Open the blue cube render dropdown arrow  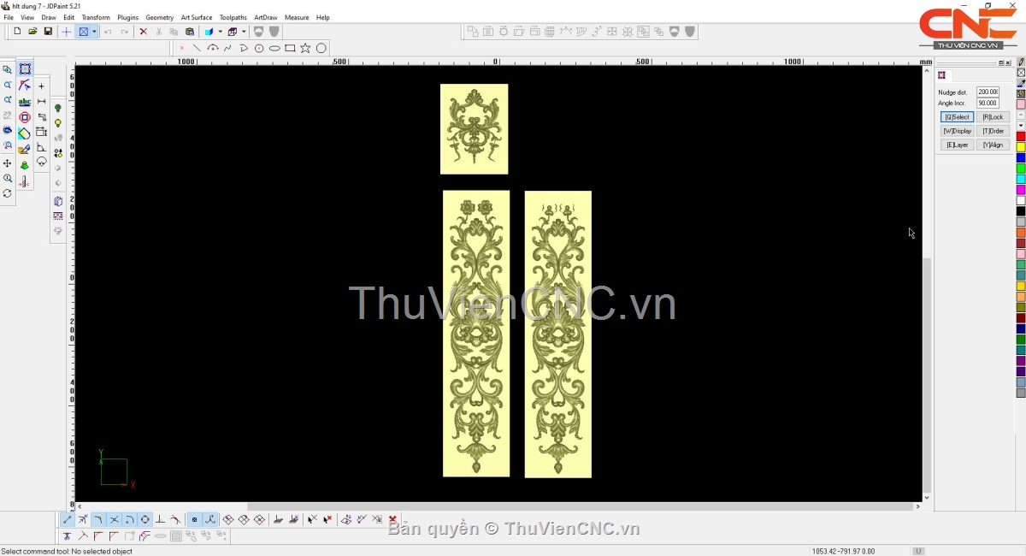click(220, 32)
